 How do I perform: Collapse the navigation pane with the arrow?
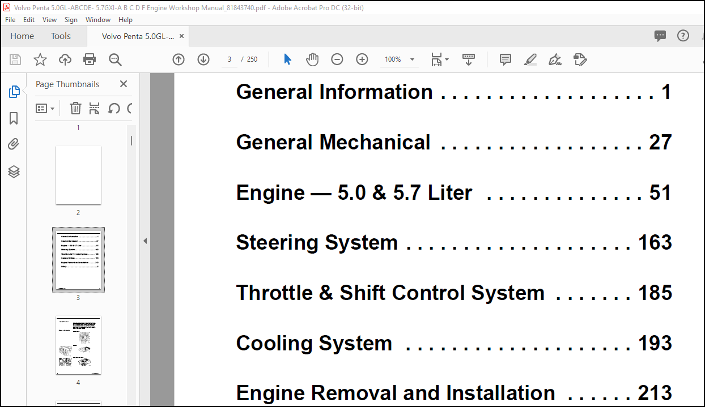coord(145,241)
